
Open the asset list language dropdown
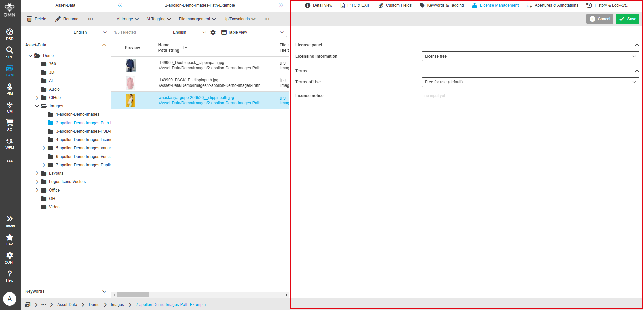189,32
